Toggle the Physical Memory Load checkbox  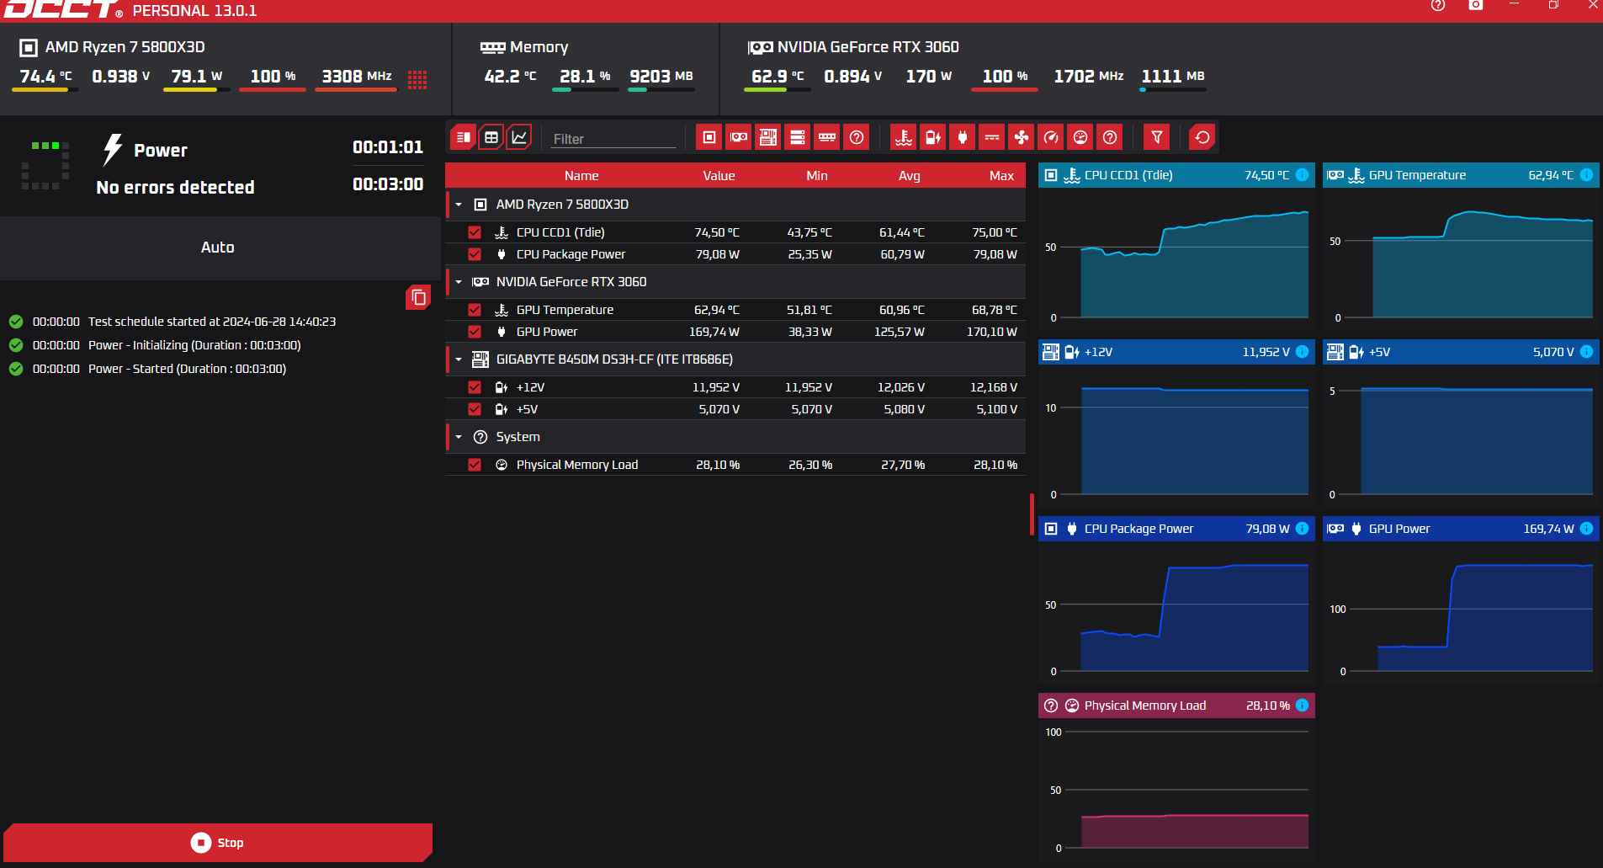point(475,465)
